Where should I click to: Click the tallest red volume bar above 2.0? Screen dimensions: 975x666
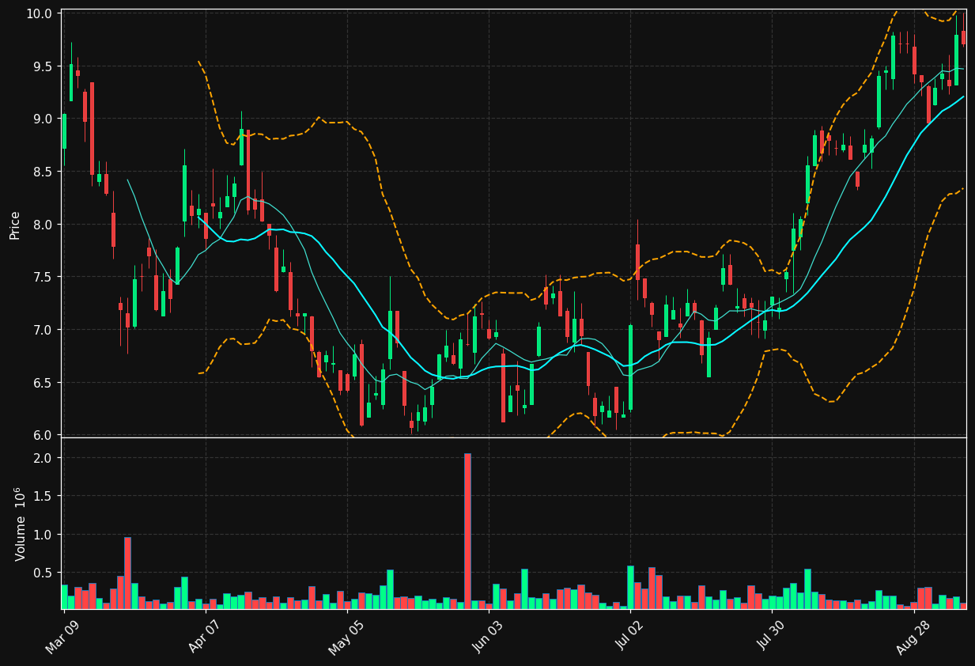(x=467, y=532)
